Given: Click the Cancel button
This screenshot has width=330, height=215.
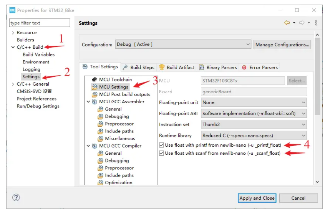Looking at the screenshot, I should pos(298,198).
